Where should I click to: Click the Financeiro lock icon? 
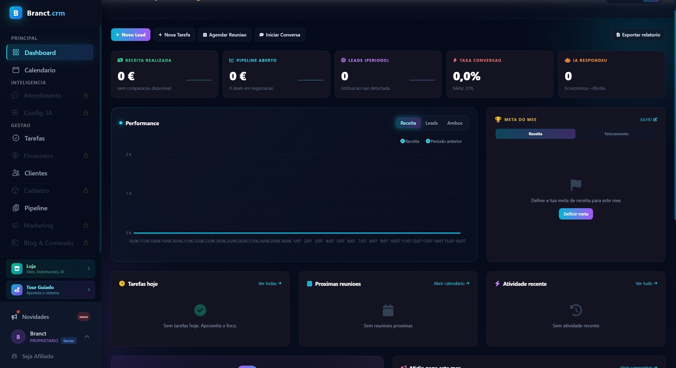(x=86, y=155)
